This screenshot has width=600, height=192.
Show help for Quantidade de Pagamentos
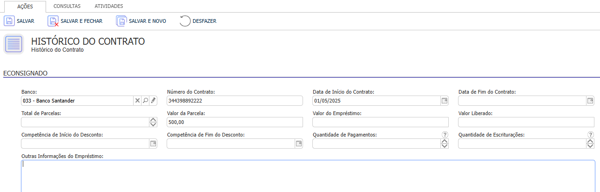pyautogui.click(x=445, y=135)
